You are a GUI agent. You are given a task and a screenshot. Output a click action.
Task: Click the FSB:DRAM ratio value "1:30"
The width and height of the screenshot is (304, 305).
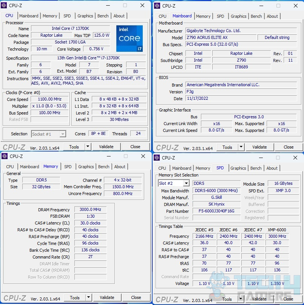point(90,216)
